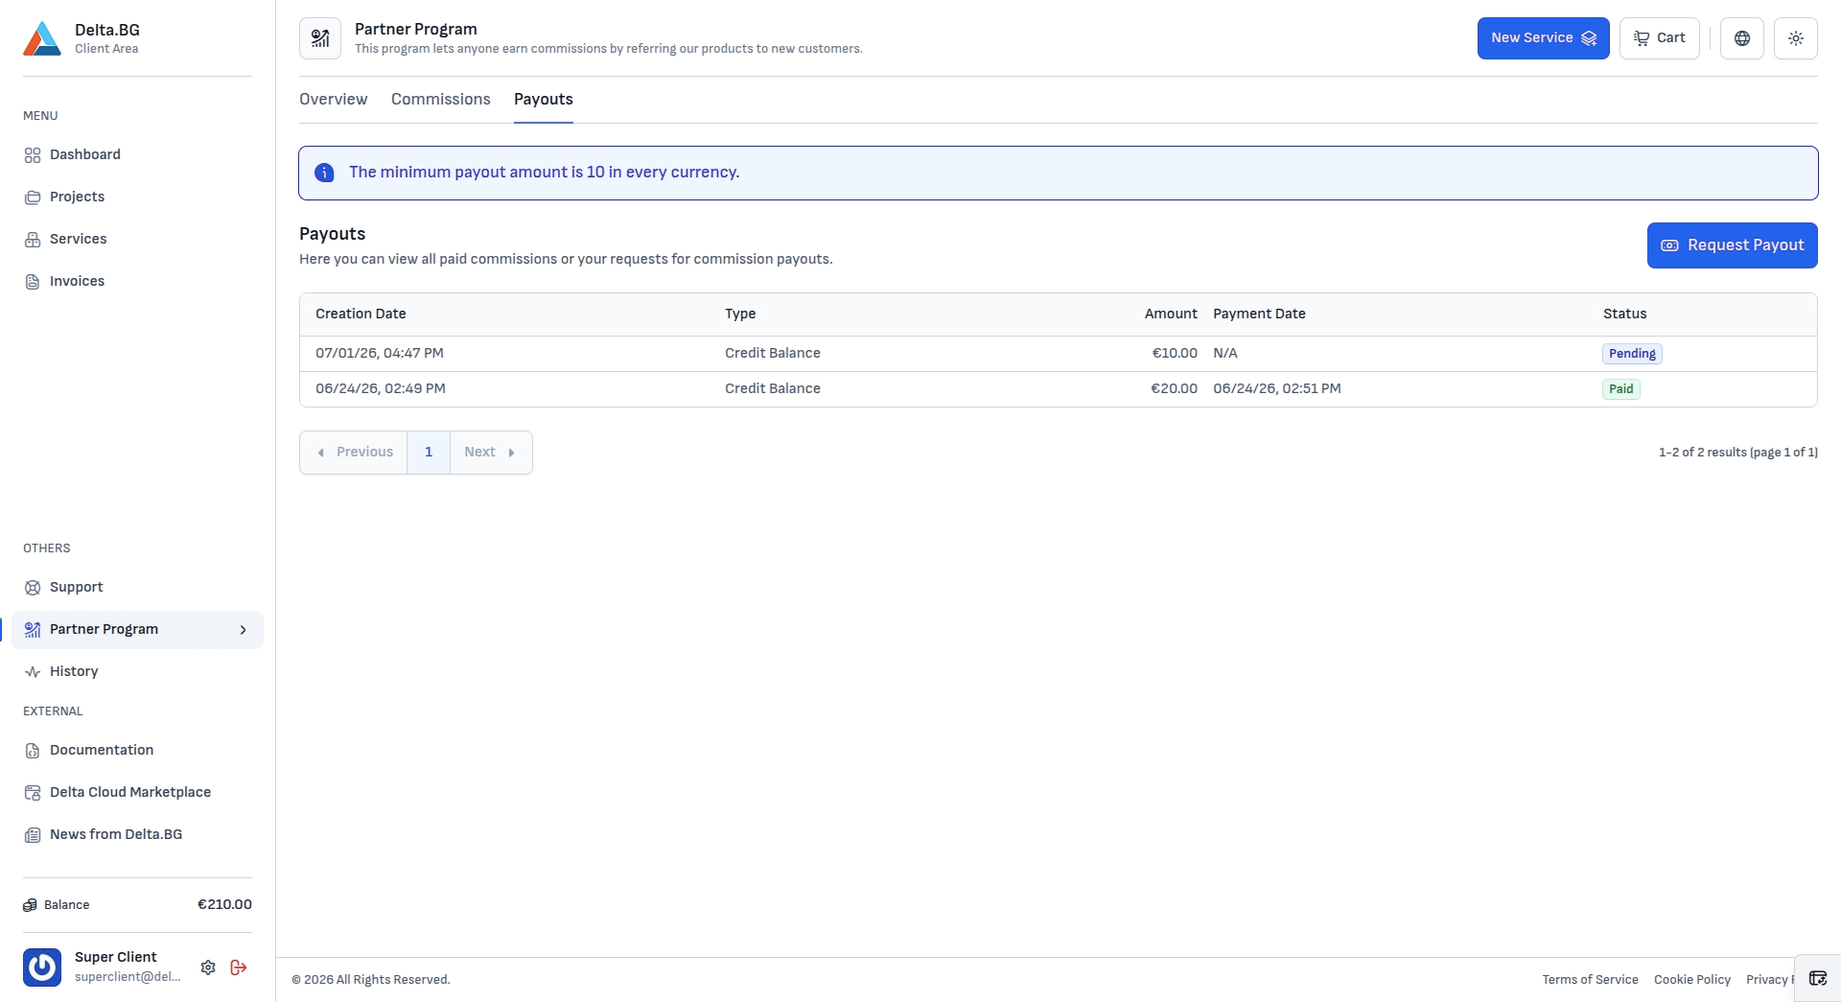Open the Cart
The width and height of the screenshot is (1841, 1002).
pyautogui.click(x=1659, y=38)
